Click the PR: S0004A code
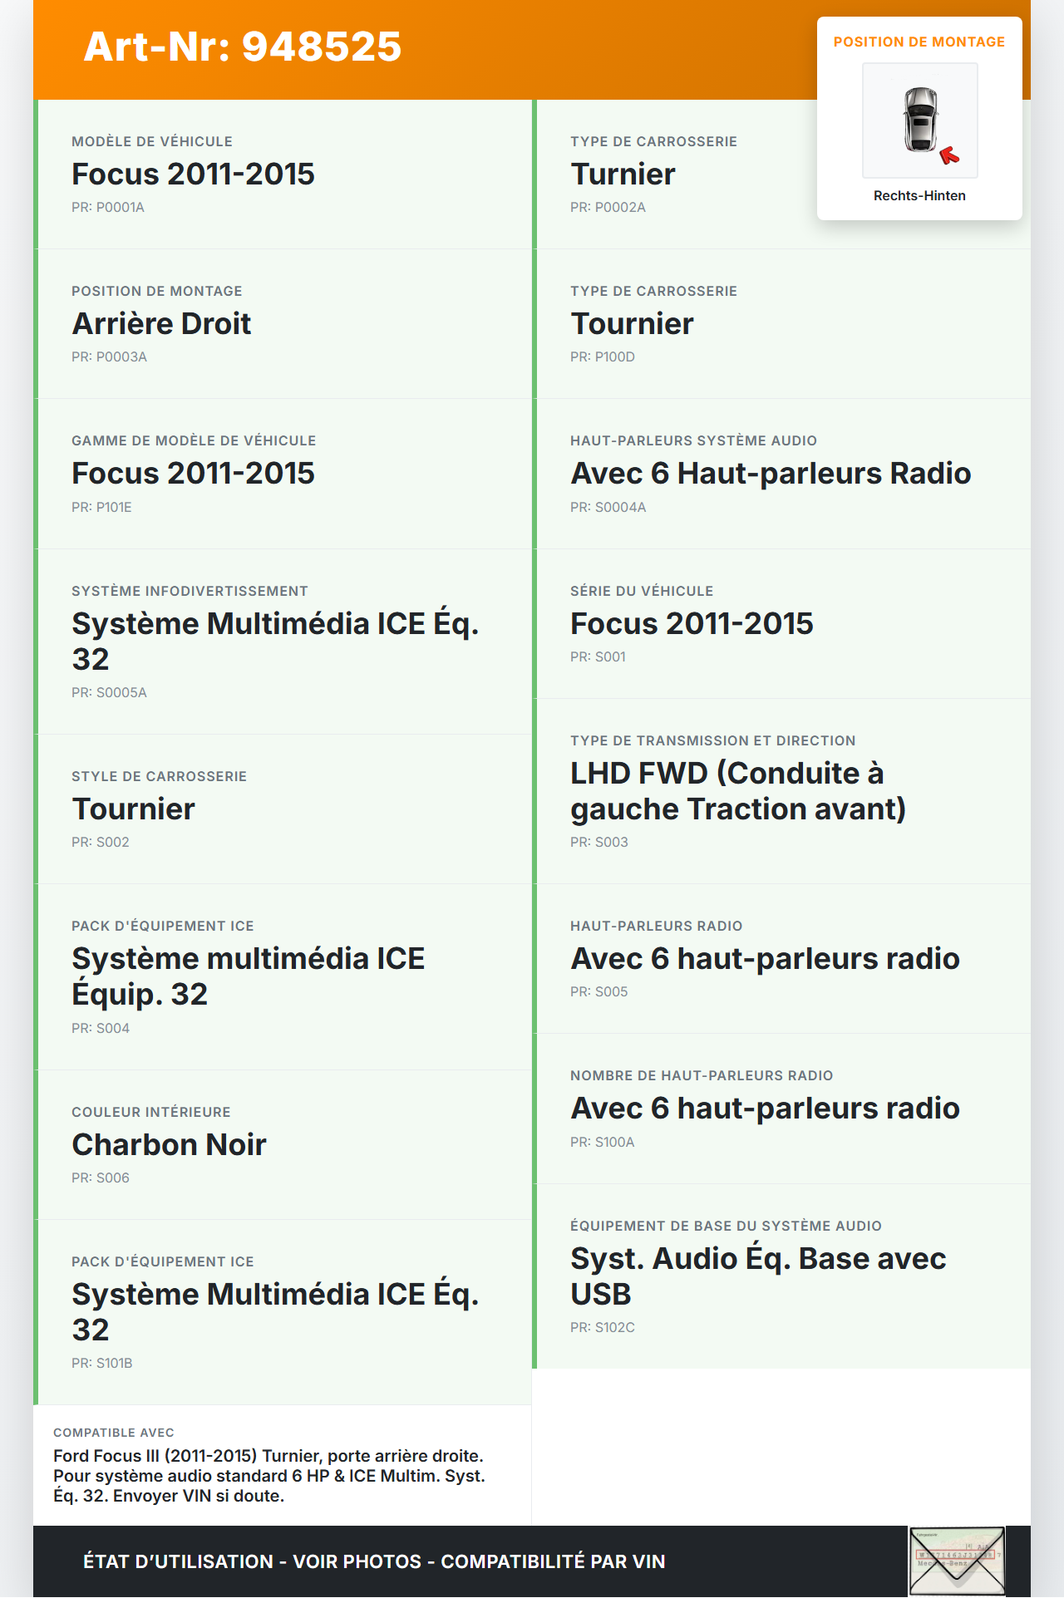This screenshot has height=1598, width=1064. click(608, 507)
